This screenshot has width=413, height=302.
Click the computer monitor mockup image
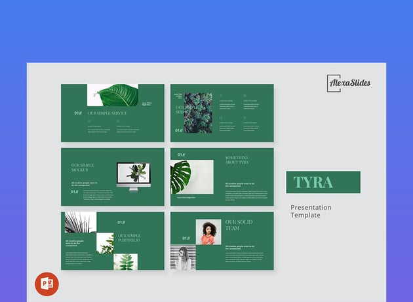click(134, 176)
